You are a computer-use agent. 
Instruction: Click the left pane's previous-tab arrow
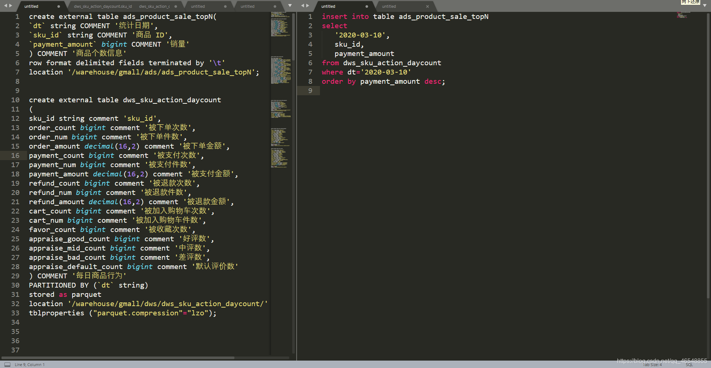click(6, 6)
